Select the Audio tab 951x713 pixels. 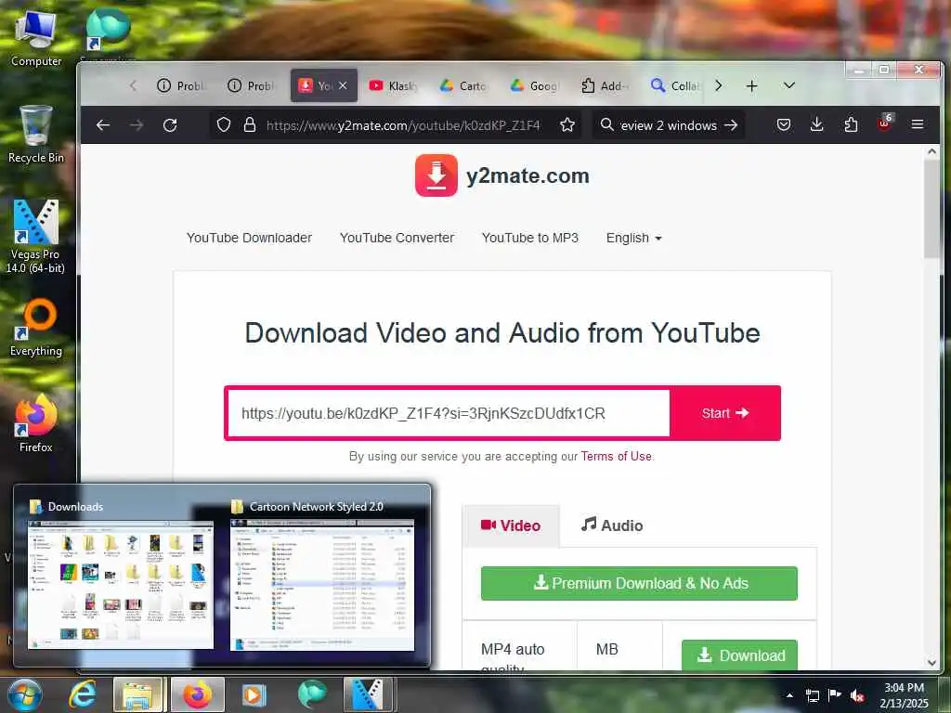(x=612, y=525)
